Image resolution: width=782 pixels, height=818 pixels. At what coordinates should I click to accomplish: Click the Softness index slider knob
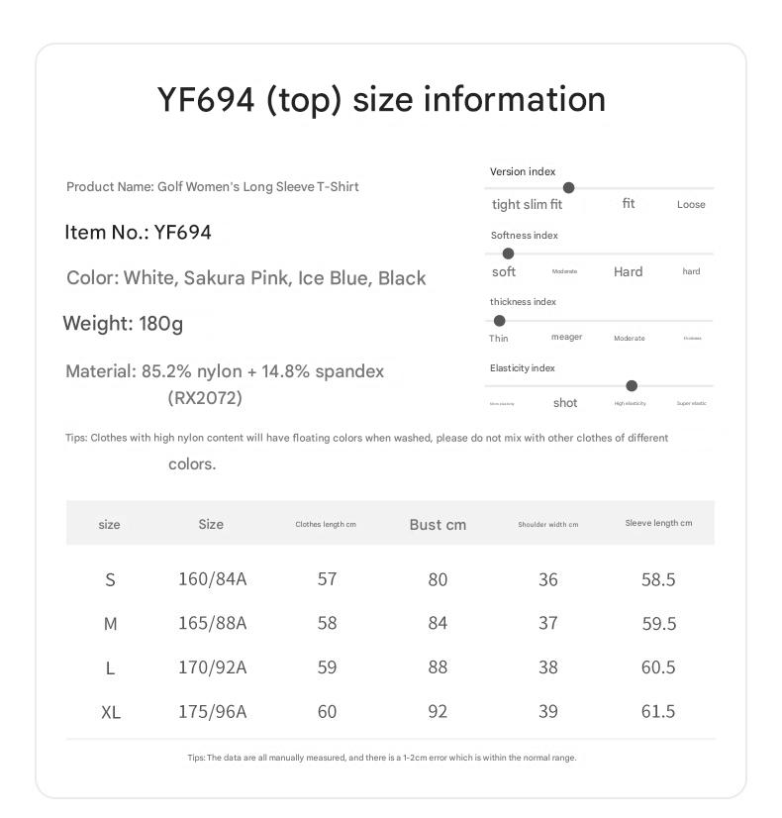coord(508,254)
